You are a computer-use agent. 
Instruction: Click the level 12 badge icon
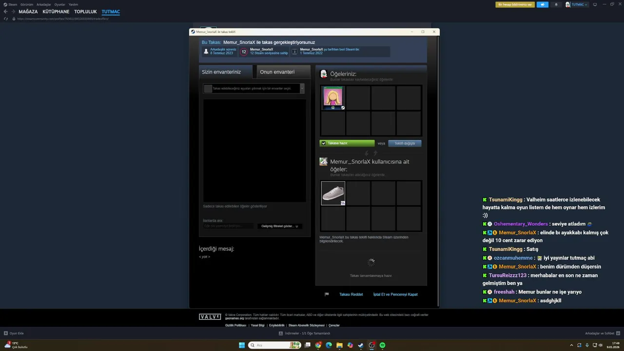coord(244,52)
